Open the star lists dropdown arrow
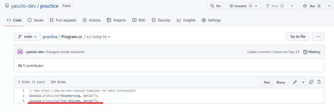The height and width of the screenshot is (112, 334). pos(329,6)
